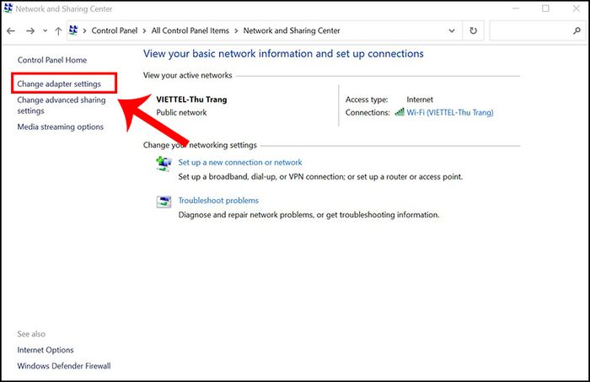590x382 pixels.
Task: Open Media streaming options
Action: pyautogui.click(x=60, y=126)
